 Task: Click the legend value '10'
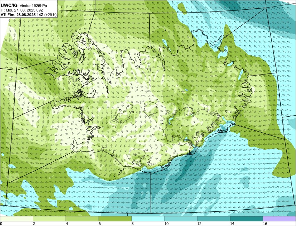[x=166, y=224]
